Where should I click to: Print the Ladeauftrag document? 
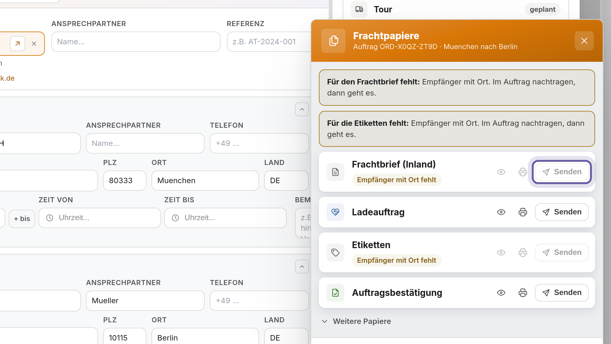[523, 212]
